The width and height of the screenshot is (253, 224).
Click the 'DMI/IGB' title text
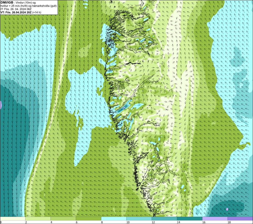(x=7, y=3)
